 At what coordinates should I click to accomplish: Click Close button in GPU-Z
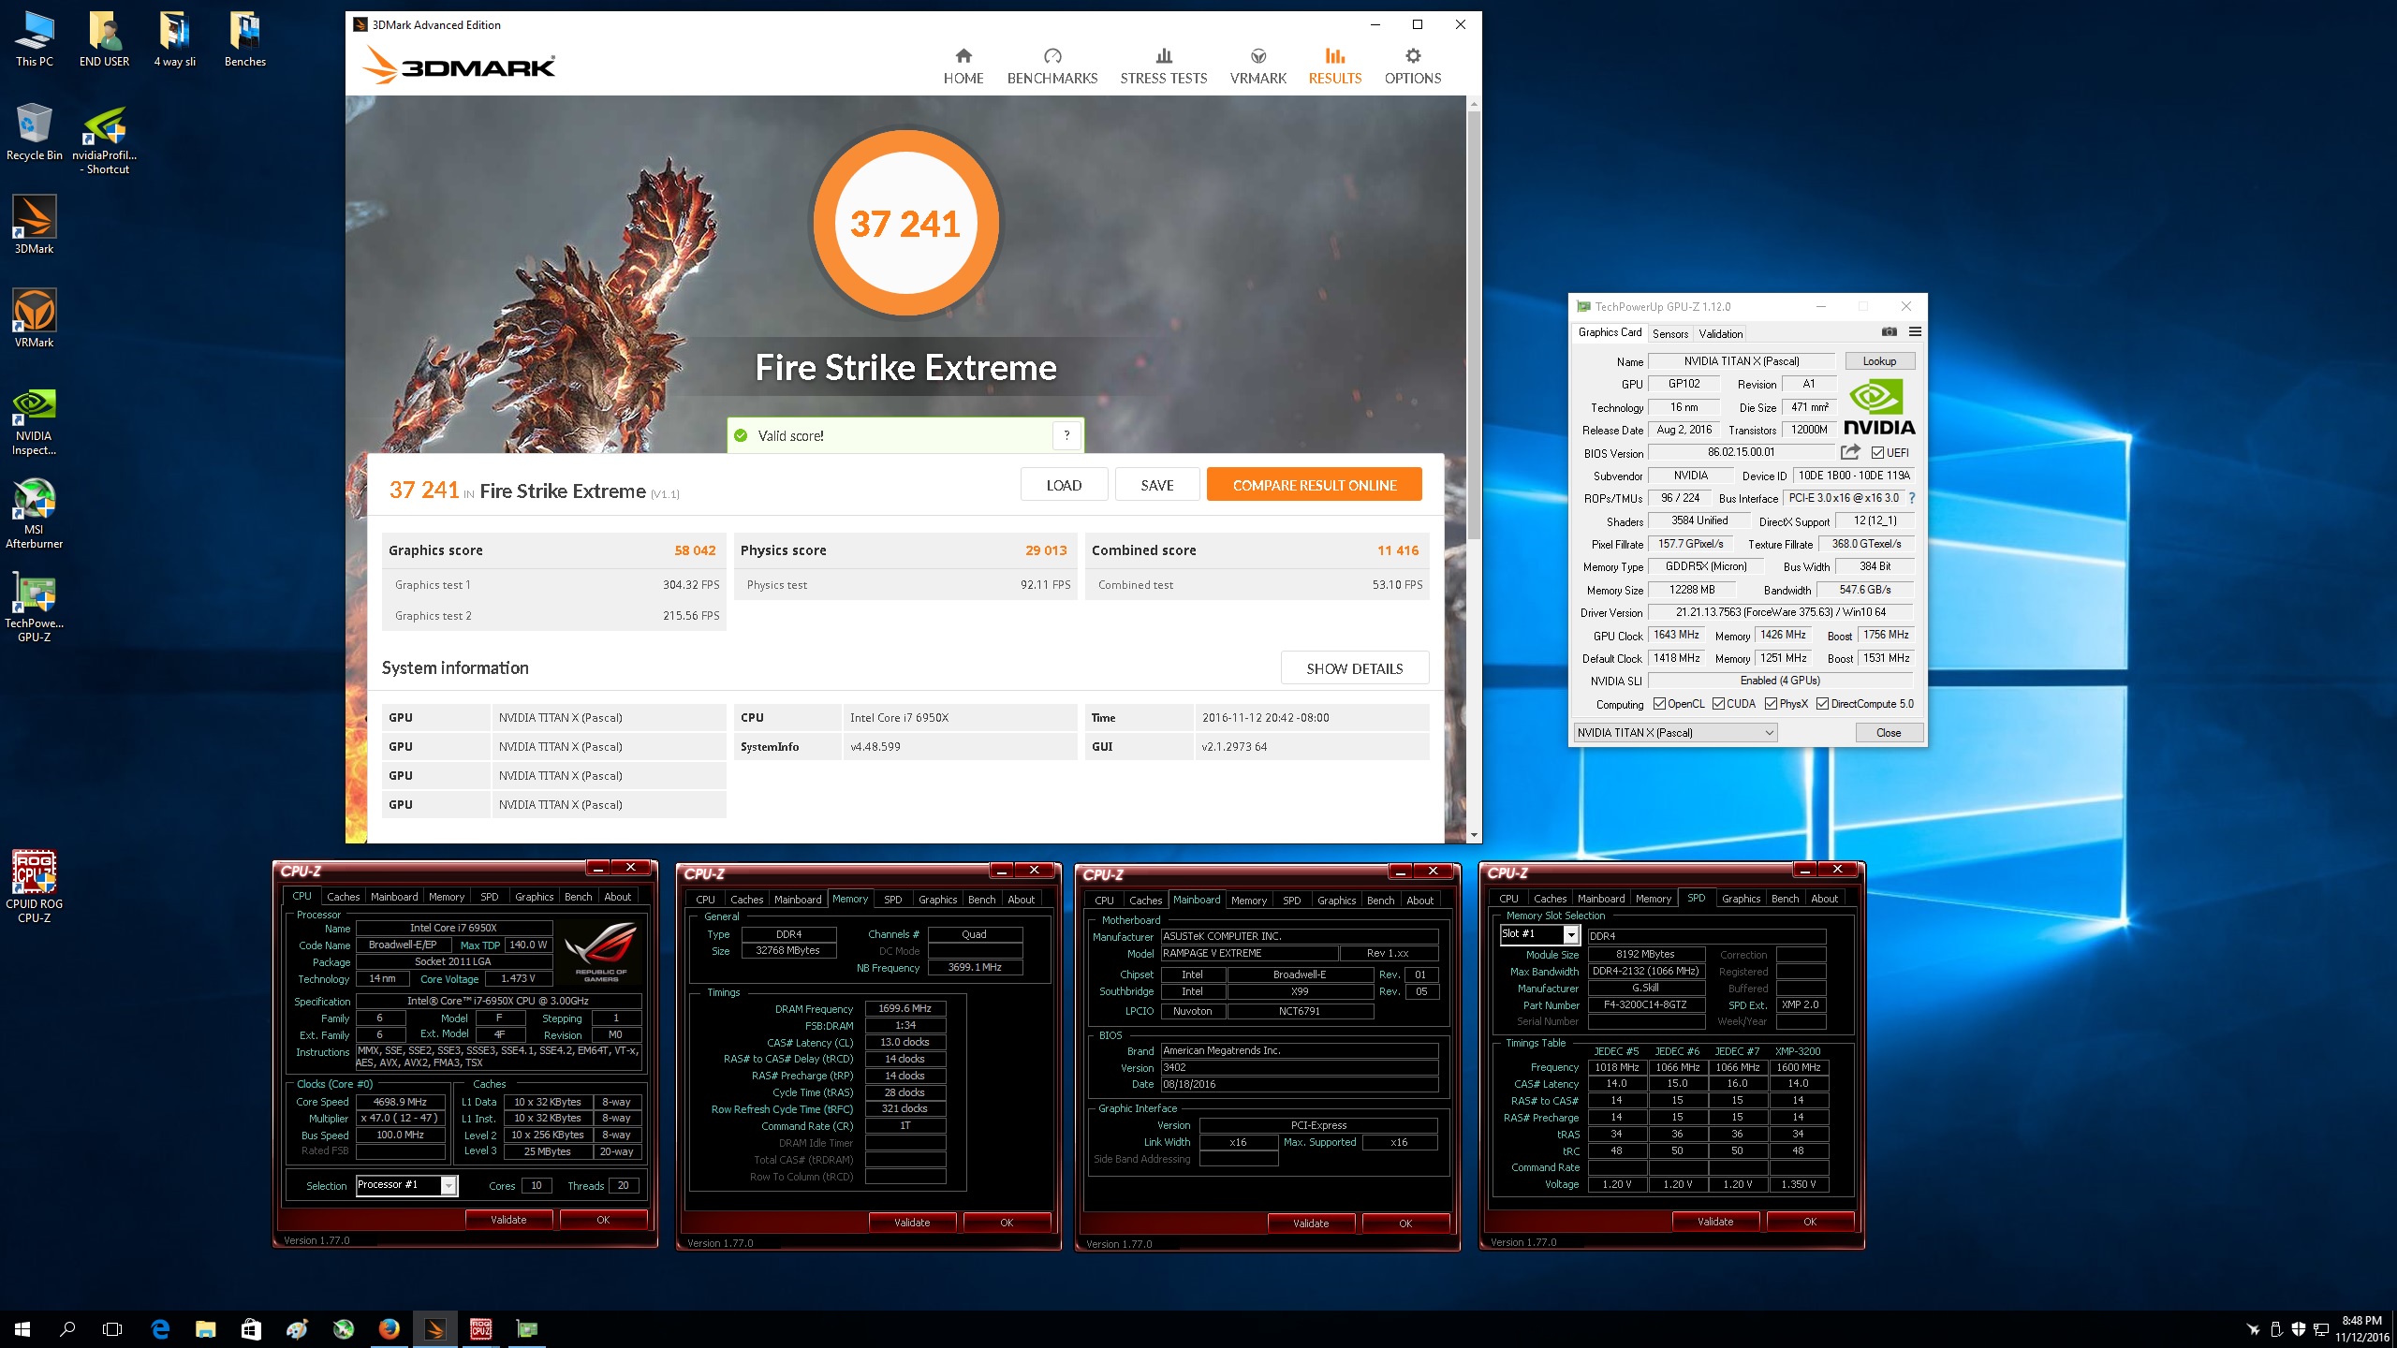click(x=1889, y=733)
